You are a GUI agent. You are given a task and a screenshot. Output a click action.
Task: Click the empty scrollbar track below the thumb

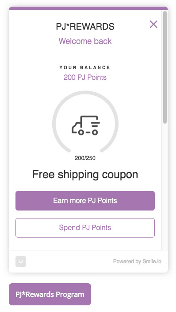click(x=165, y=187)
